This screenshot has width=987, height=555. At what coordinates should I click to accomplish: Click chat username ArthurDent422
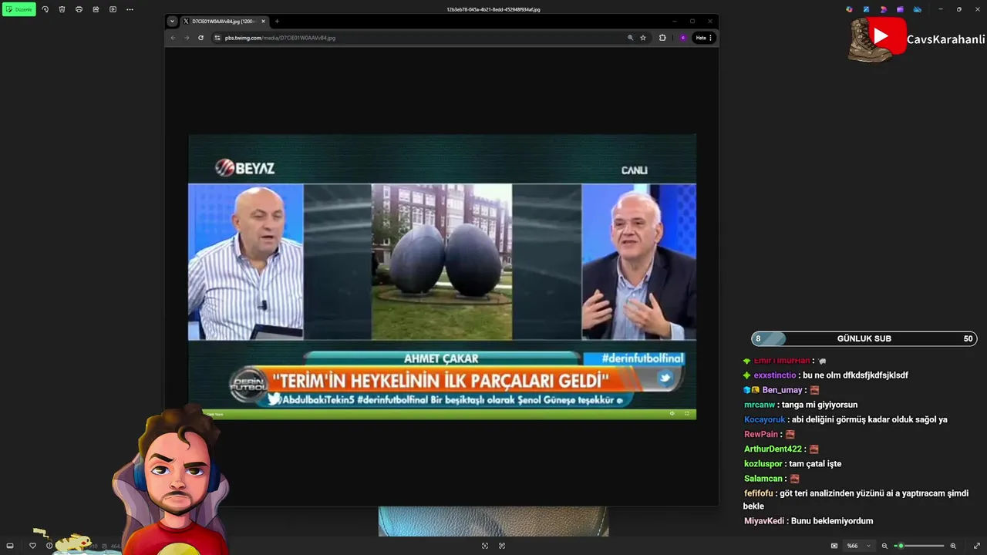click(x=773, y=449)
